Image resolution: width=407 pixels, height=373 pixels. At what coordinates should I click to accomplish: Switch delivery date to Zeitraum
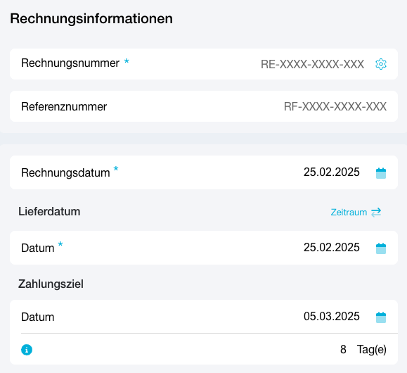tap(356, 212)
